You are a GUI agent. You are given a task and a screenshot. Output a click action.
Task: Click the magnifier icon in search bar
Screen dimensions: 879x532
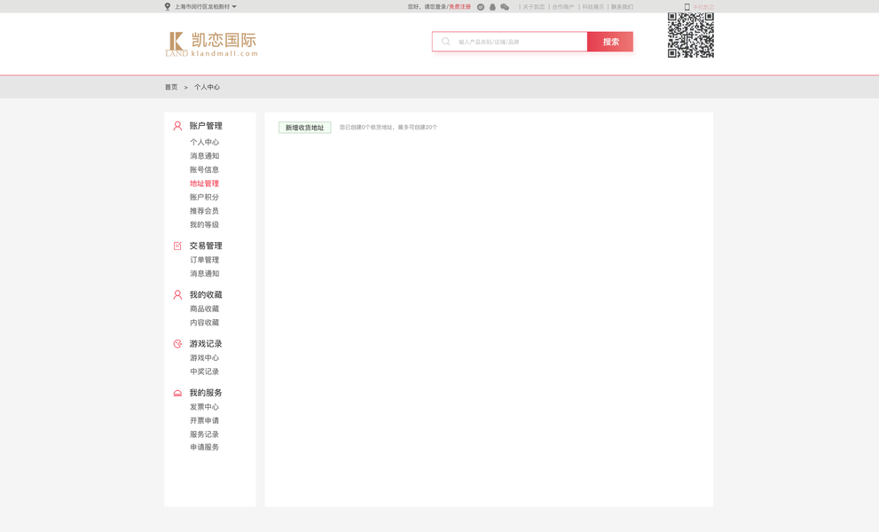tap(443, 41)
